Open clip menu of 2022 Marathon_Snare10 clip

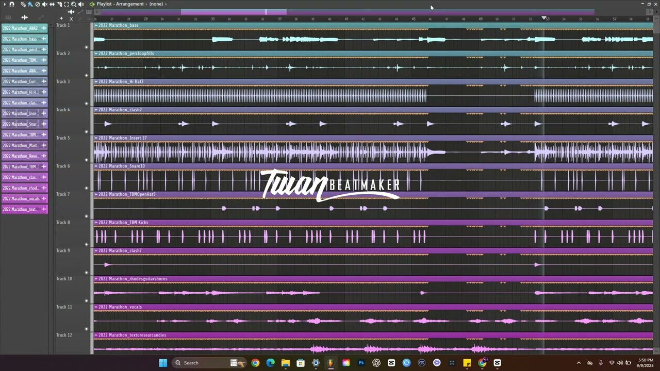[96, 166]
